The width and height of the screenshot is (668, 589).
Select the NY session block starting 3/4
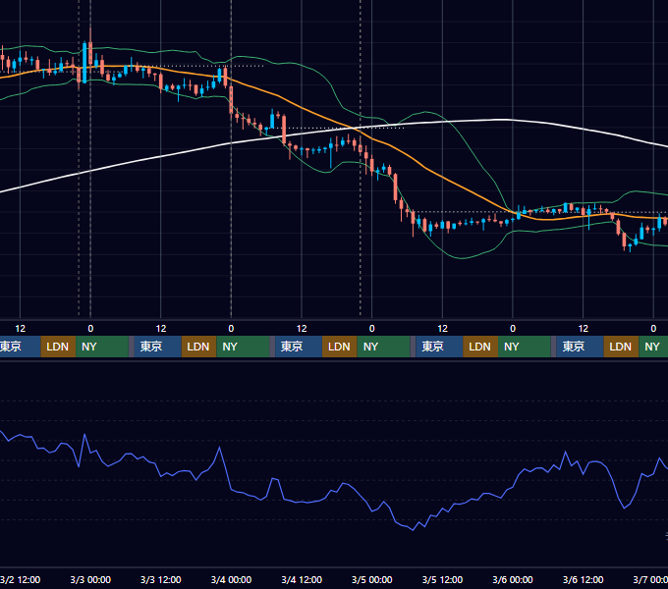[383, 347]
